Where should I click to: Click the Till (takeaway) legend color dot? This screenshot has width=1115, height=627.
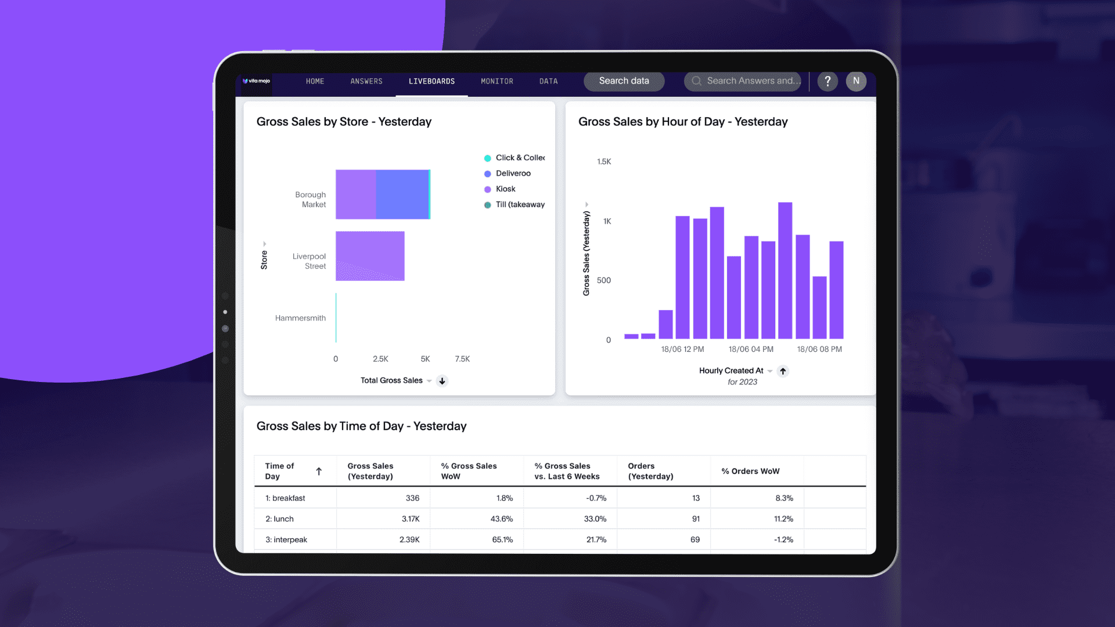click(x=488, y=205)
